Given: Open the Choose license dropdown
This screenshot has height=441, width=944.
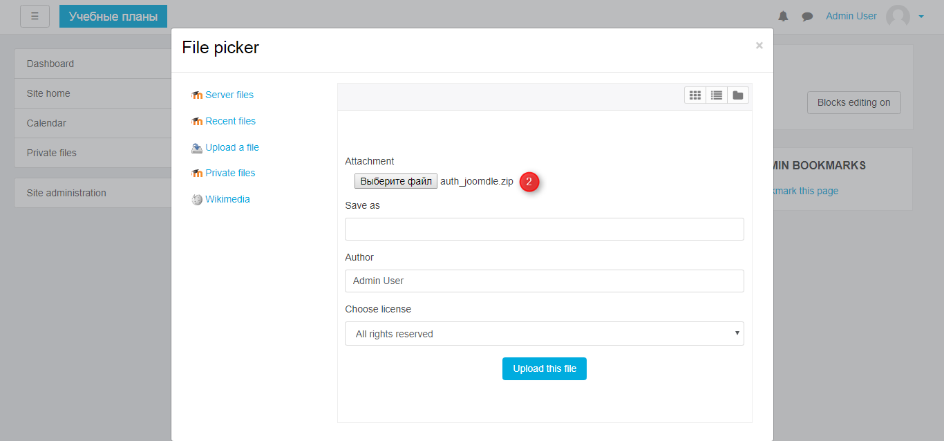Looking at the screenshot, I should tap(544, 334).
